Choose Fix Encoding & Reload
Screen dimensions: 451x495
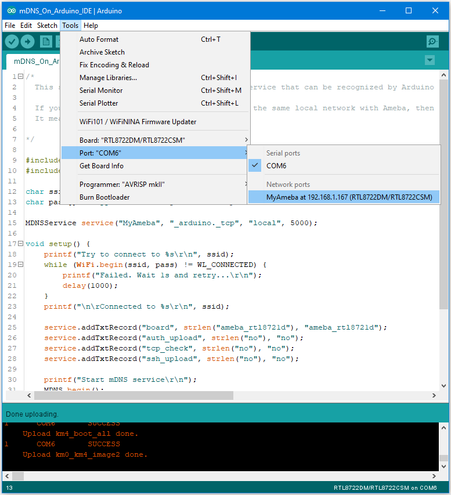click(x=155, y=65)
